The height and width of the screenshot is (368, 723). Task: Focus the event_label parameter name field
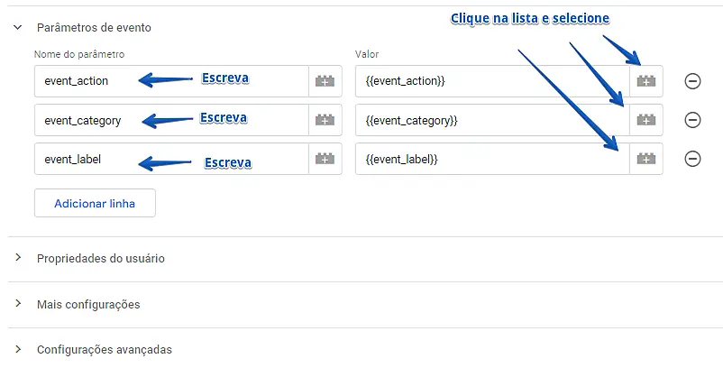tap(171, 159)
